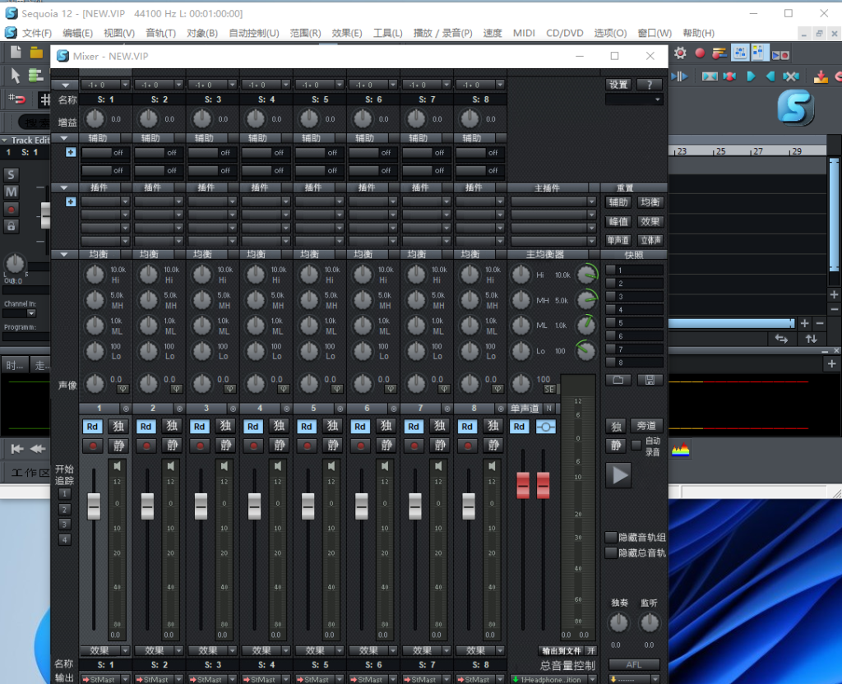Add plugin slot with plus icon

coord(71,202)
